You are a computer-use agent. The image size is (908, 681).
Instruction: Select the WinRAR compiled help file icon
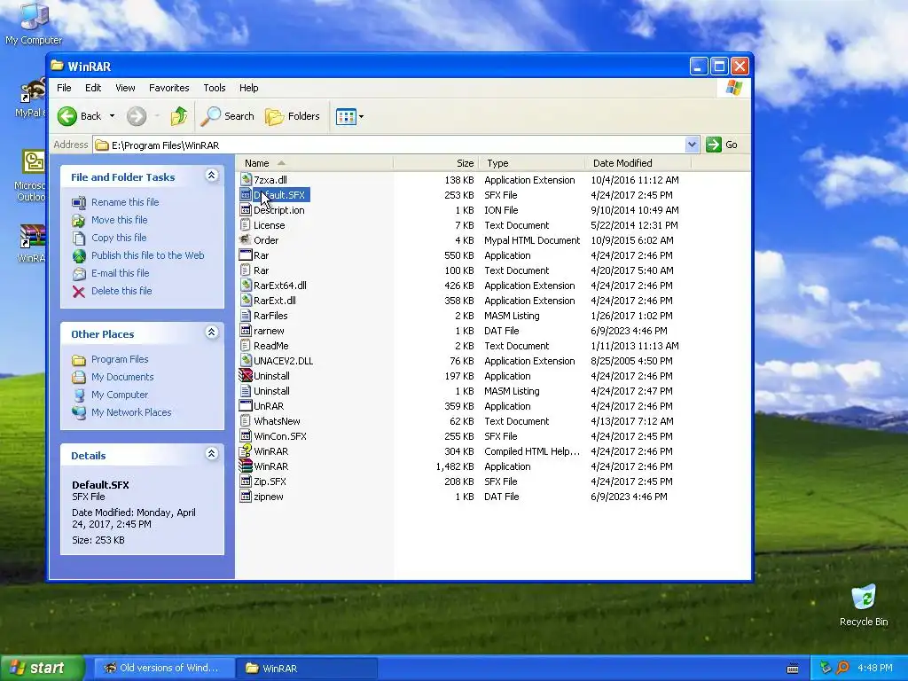coord(246,451)
